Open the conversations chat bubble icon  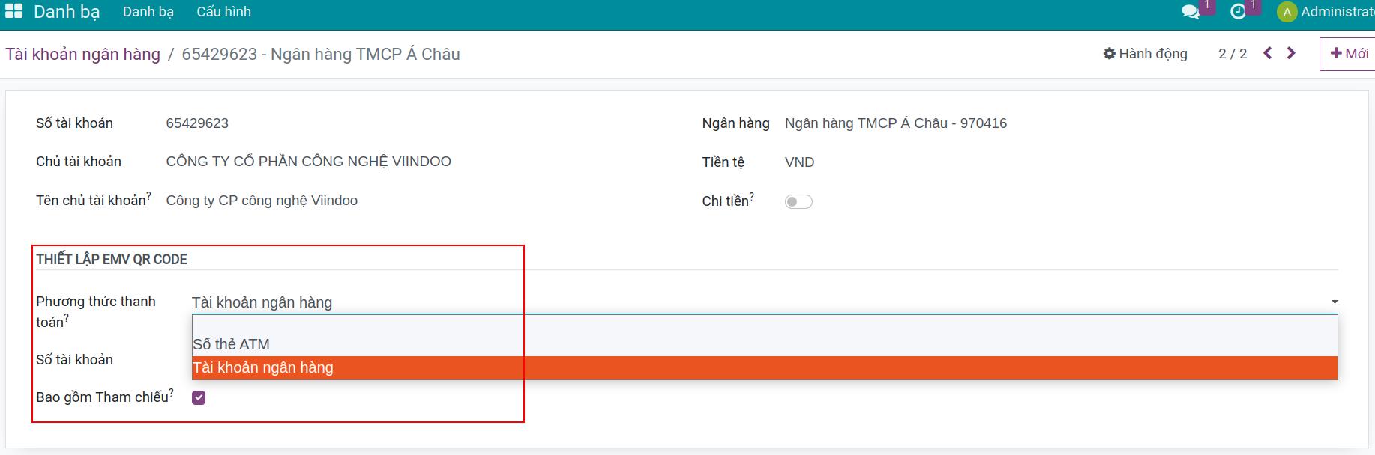[x=1190, y=12]
